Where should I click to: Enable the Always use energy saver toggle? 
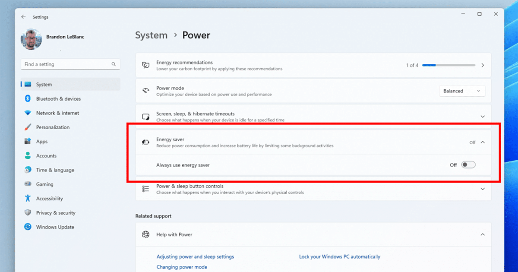tap(468, 165)
